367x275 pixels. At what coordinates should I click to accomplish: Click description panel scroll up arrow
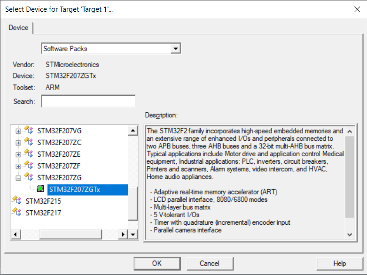(x=350, y=131)
